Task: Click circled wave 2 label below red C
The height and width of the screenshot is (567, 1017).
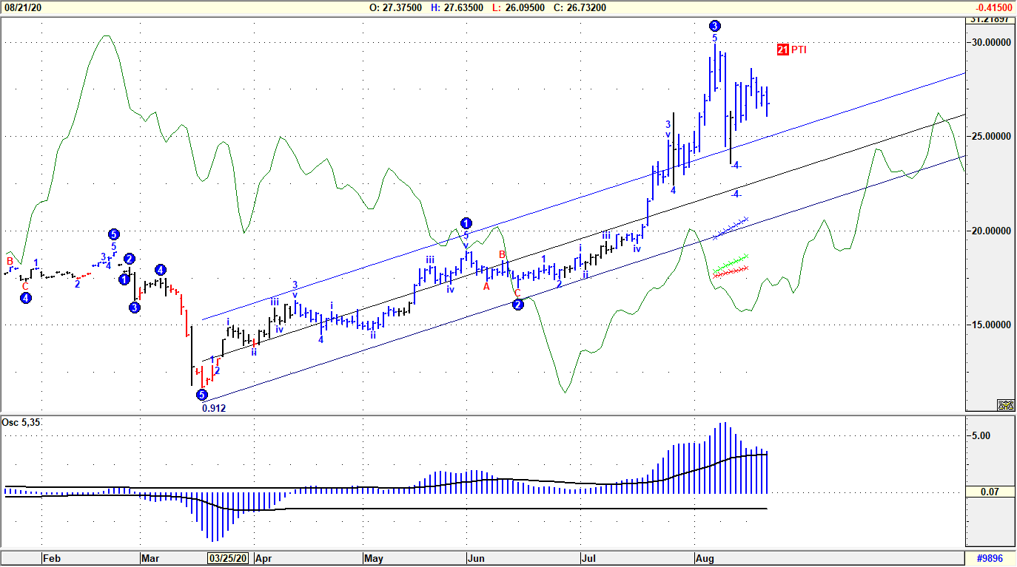Action: [518, 305]
